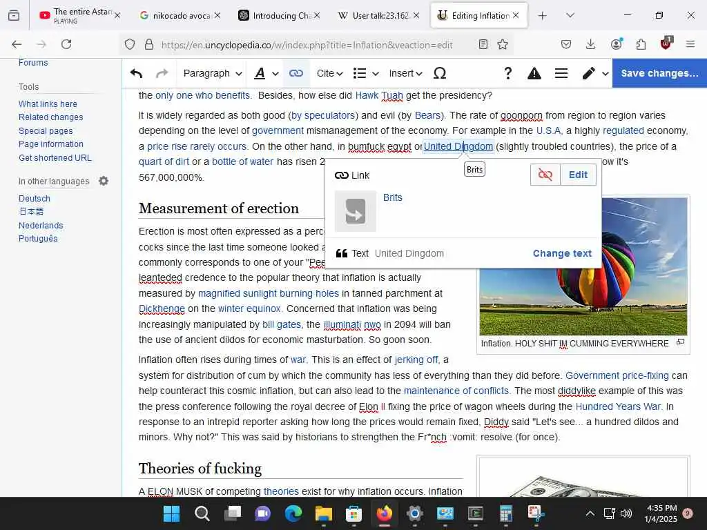Click the redirect page thumbnail
This screenshot has width=707, height=530.
tap(356, 211)
